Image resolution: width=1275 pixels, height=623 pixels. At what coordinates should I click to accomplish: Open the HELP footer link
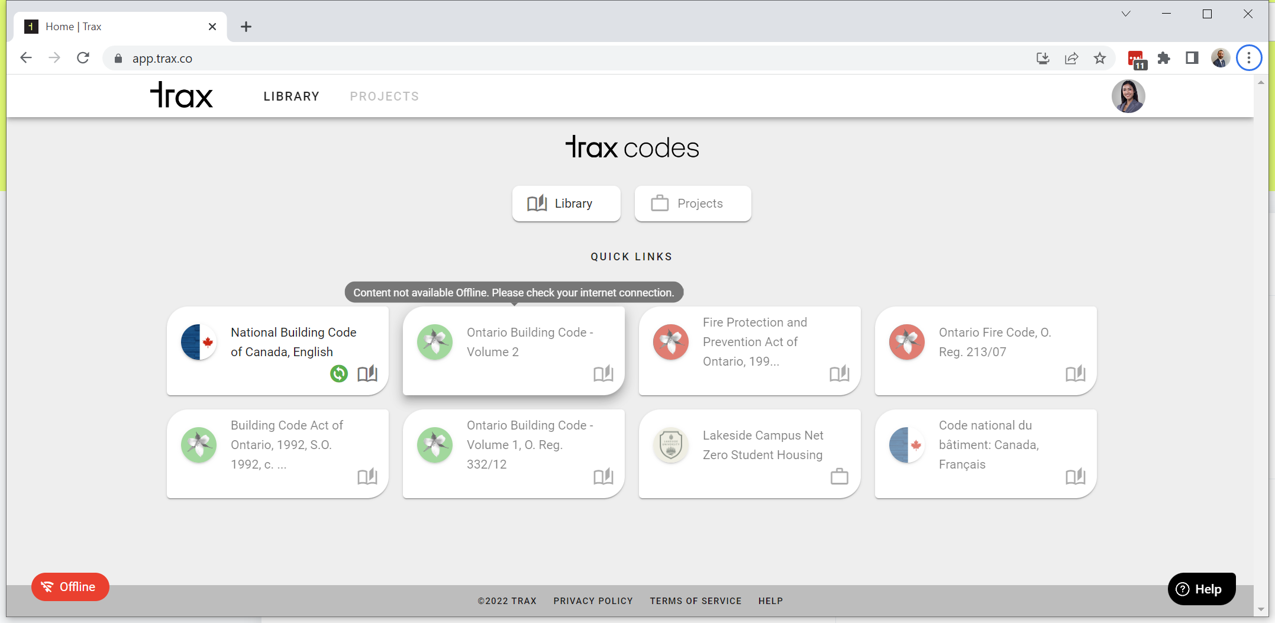click(x=771, y=601)
